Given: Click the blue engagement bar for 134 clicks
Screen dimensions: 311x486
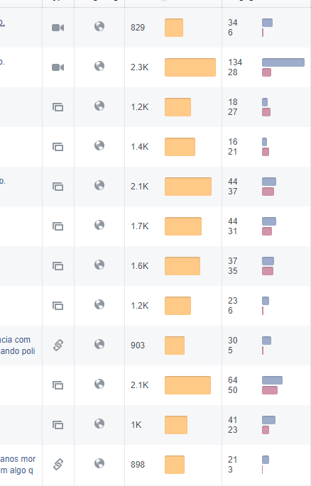Looking at the screenshot, I should [283, 62].
